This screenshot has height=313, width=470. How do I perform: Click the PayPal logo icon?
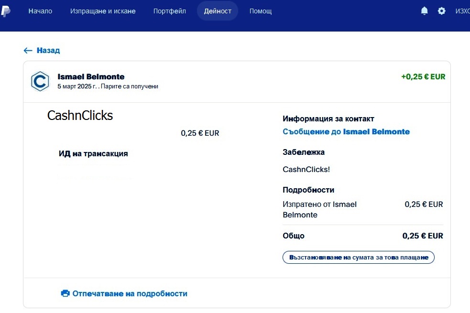pos(5,11)
